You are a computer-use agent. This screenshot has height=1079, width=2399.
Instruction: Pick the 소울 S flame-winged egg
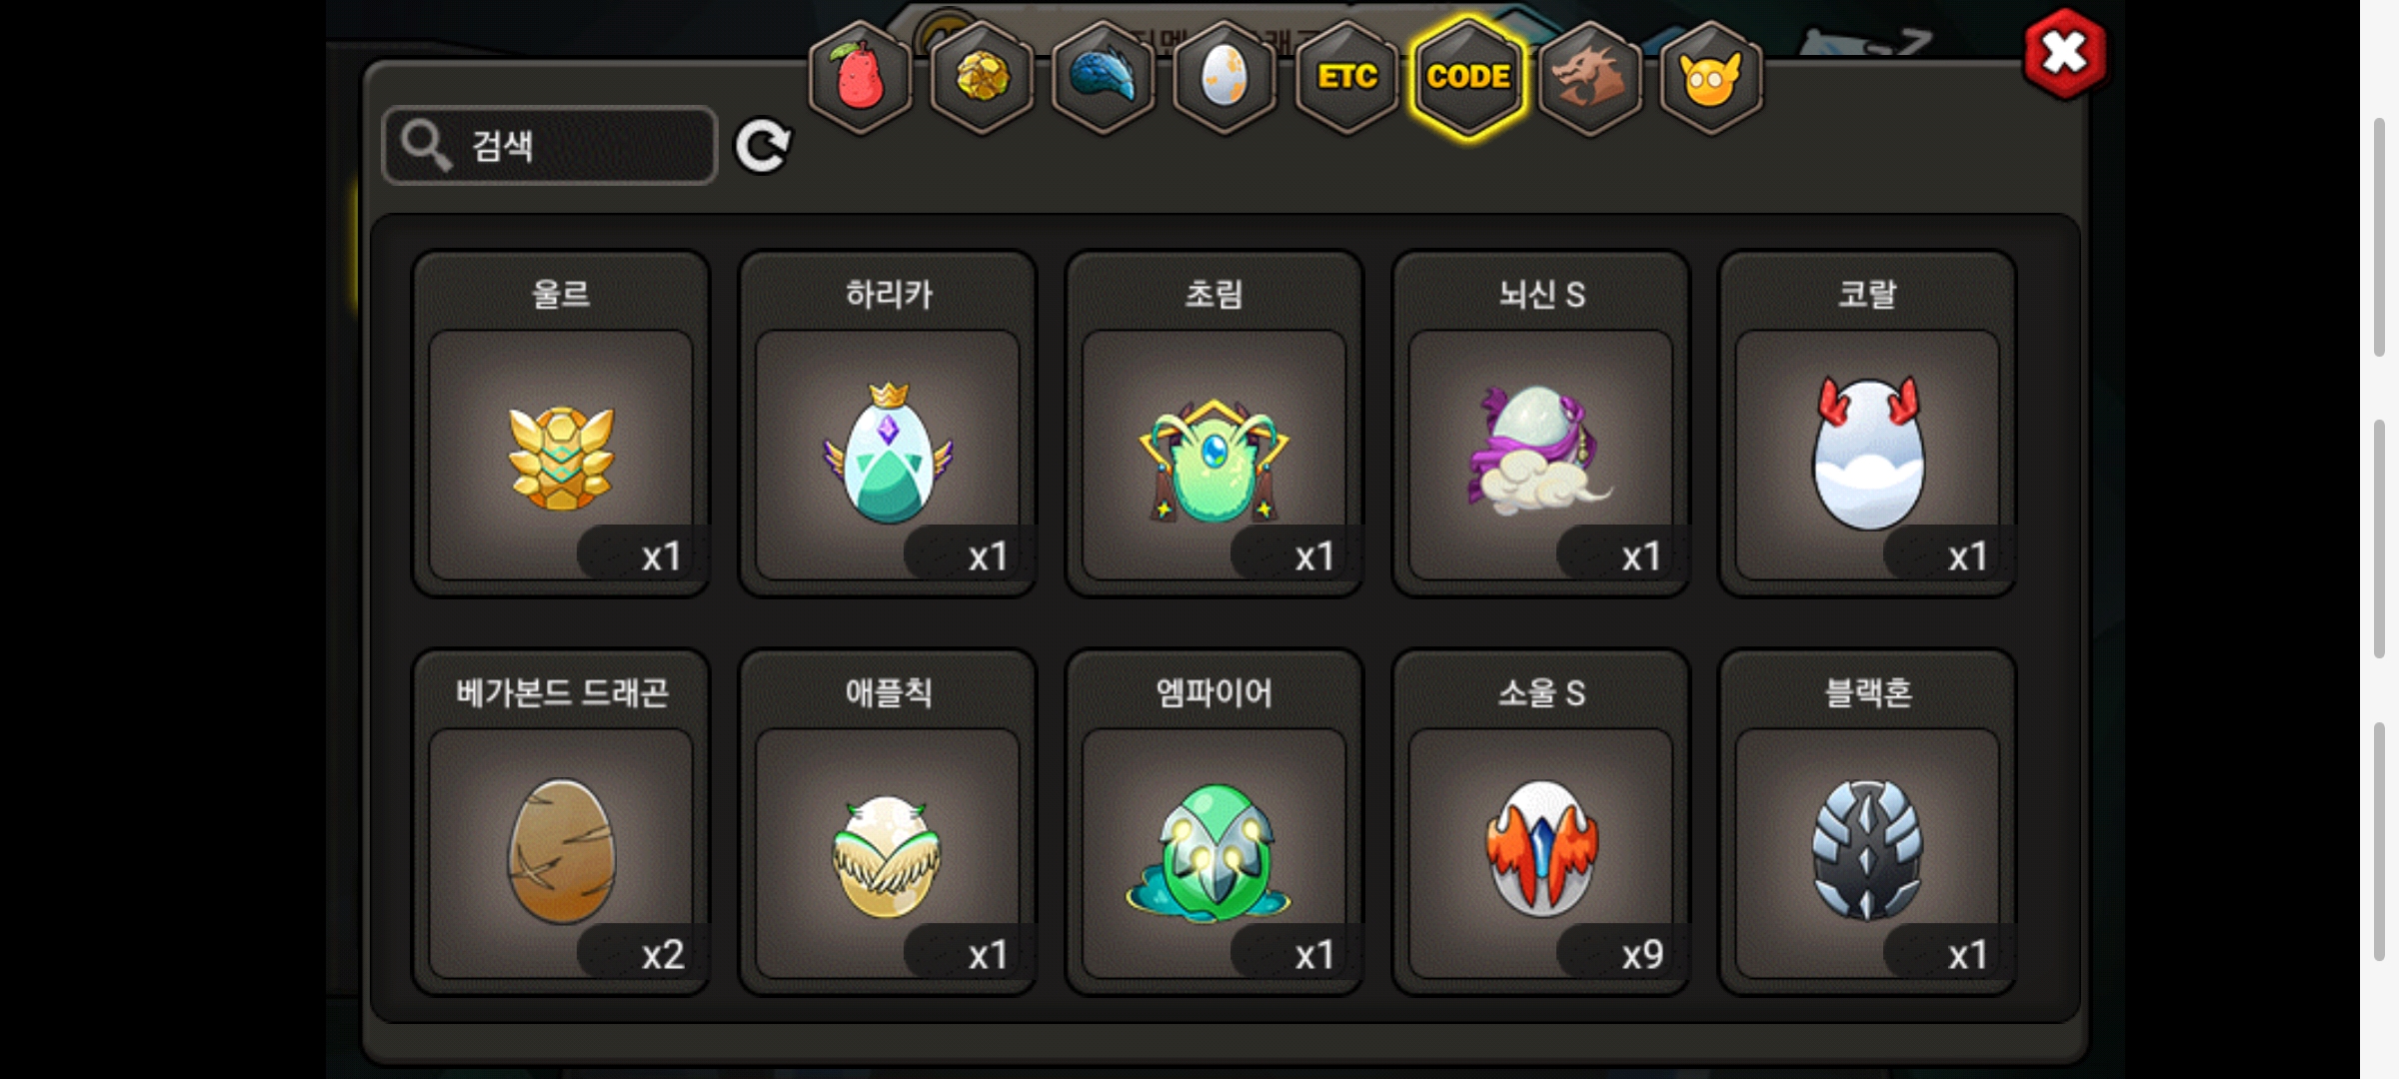(1541, 822)
